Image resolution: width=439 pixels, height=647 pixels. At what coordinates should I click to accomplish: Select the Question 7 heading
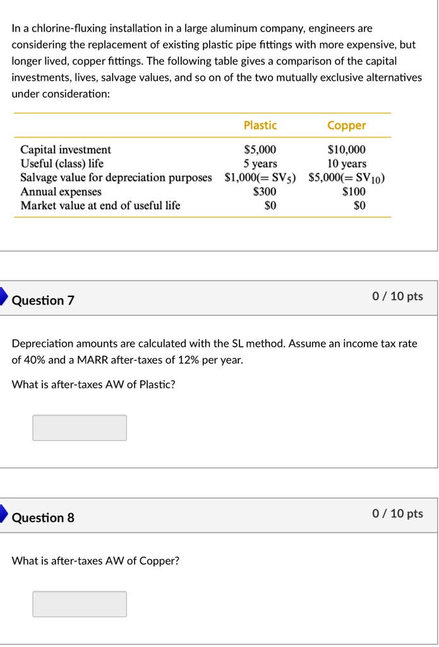click(43, 301)
